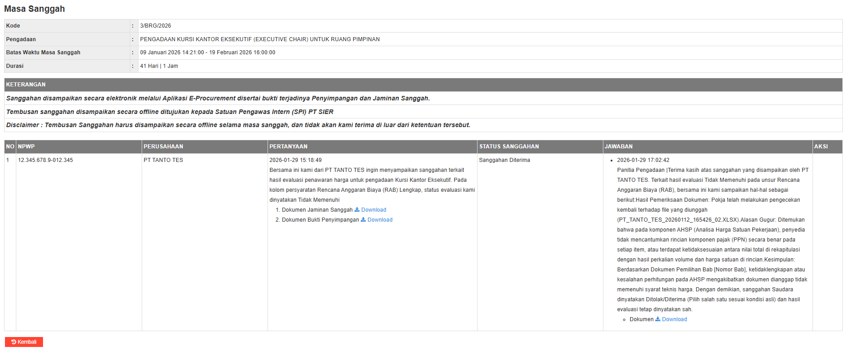Click the NPWP number 12.345.678.9-012.345
Image resolution: width=846 pixels, height=356 pixels.
[x=45, y=160]
